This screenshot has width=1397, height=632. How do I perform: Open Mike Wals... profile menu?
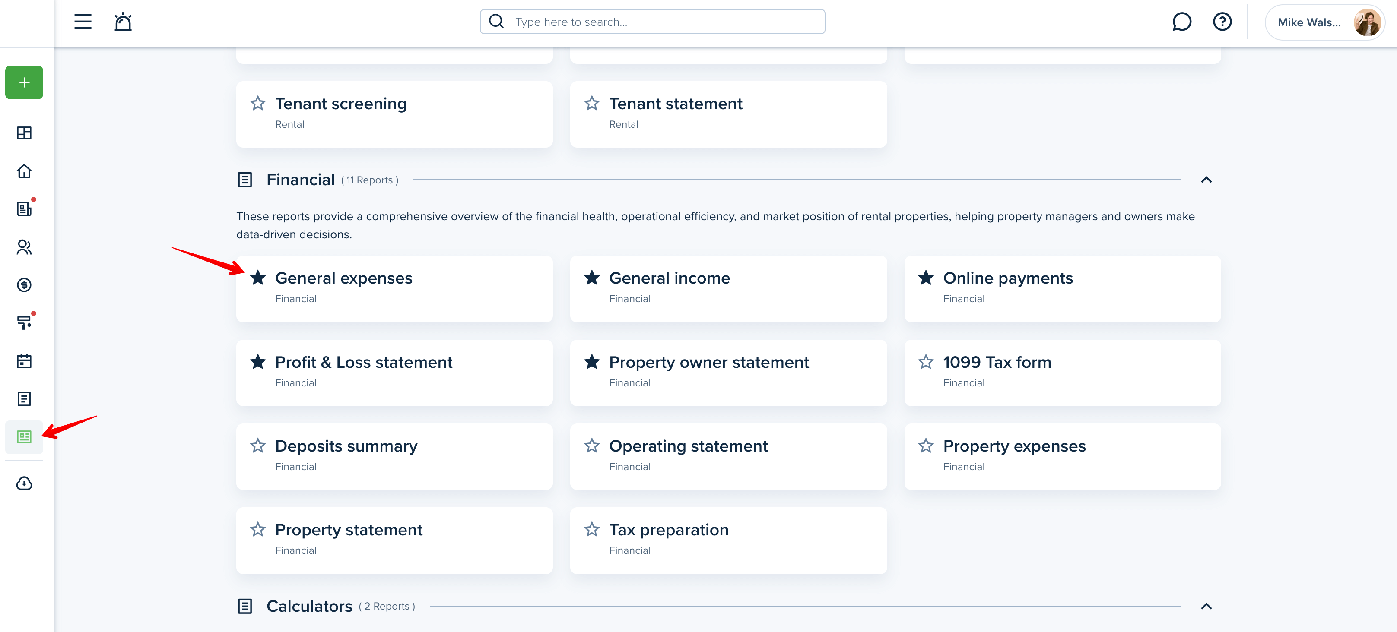click(x=1324, y=22)
